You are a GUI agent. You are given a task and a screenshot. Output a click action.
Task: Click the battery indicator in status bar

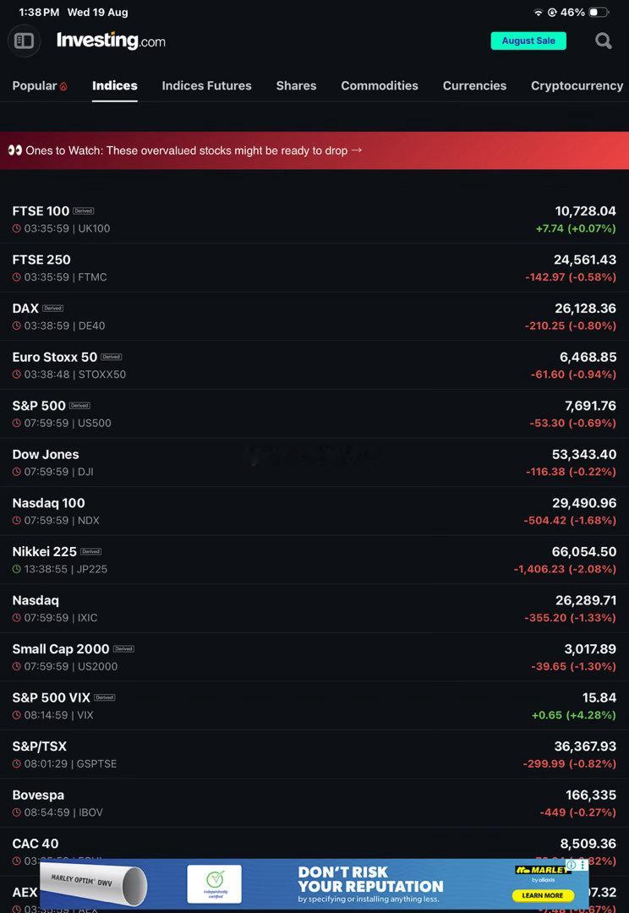(x=599, y=12)
